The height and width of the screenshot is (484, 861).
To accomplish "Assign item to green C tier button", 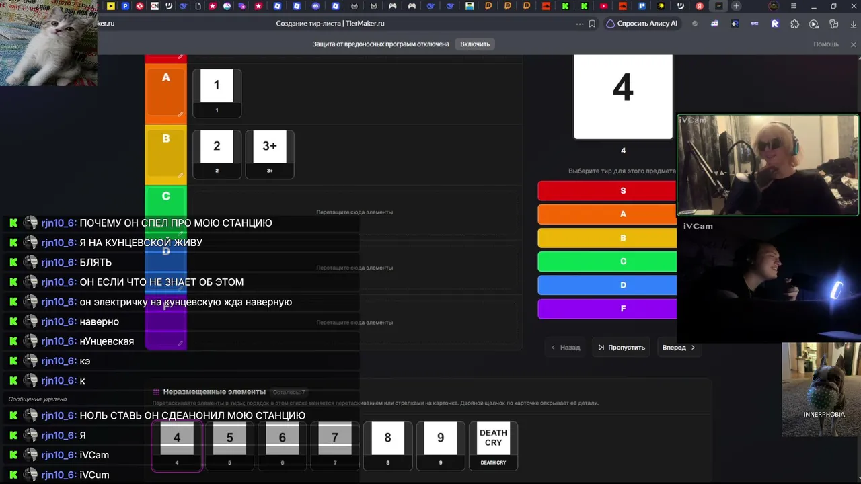I will point(607,261).
